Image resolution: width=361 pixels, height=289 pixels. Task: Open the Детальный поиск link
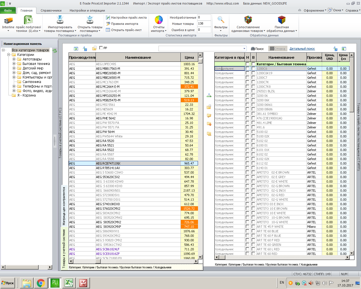pos(302,49)
